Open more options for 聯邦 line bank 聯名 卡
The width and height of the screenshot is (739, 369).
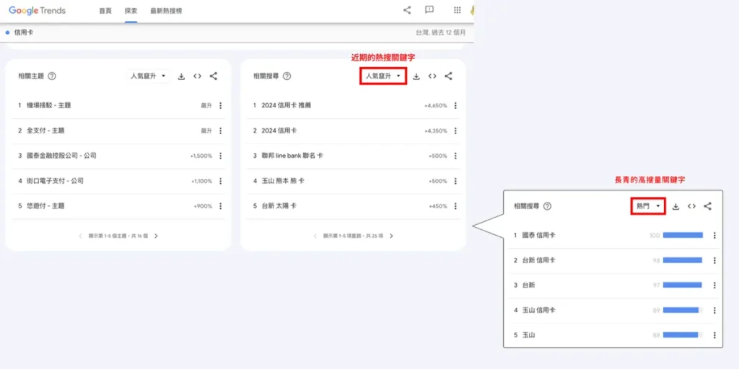point(455,156)
